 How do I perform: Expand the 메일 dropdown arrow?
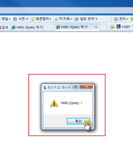click(x=9, y=19)
